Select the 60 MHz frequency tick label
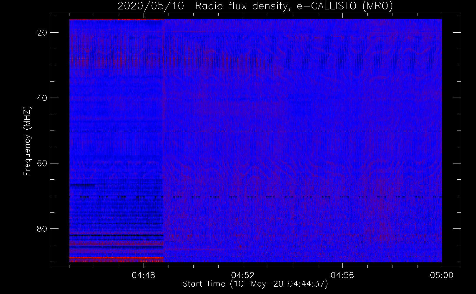This screenshot has width=476, height=294. tap(42, 163)
